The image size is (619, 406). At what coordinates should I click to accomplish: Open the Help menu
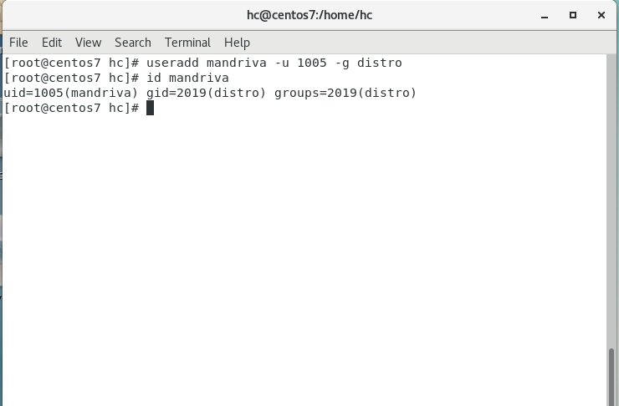(237, 42)
